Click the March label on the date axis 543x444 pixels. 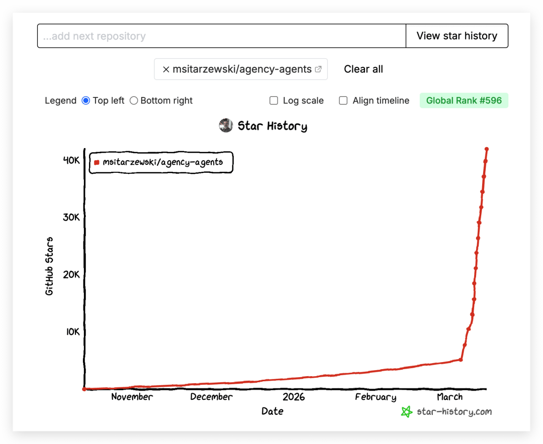(x=449, y=397)
